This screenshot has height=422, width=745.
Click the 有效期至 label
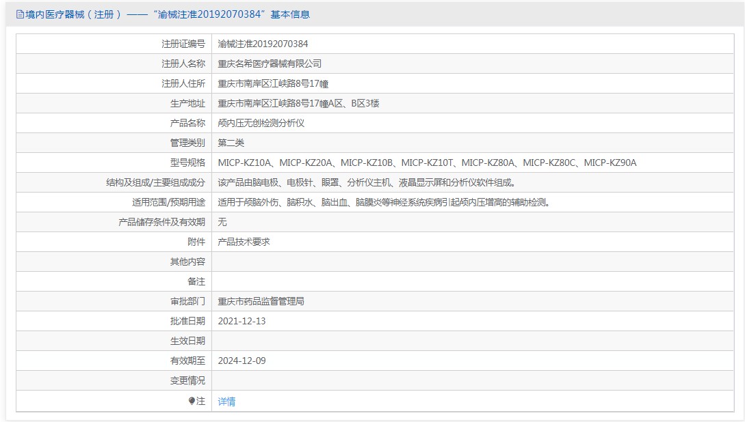[x=187, y=361]
